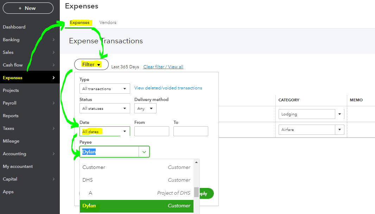Click View deleted/voided transactions link
This screenshot has width=375, height=214.
168,88
